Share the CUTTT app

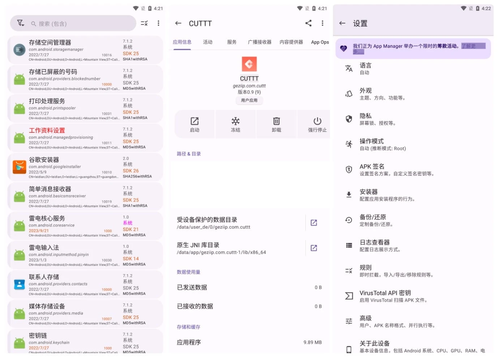(x=308, y=23)
